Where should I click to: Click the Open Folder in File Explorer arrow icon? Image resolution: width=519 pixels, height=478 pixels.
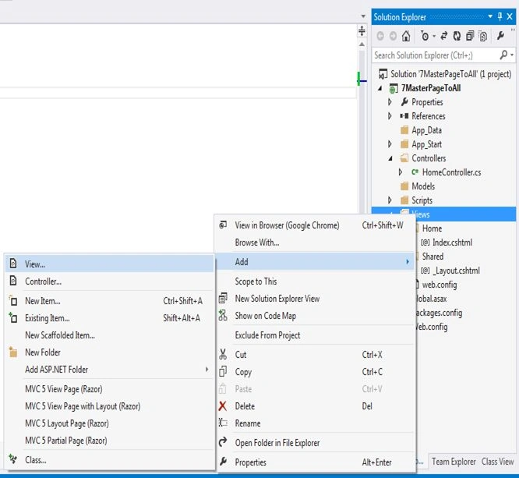tap(223, 442)
